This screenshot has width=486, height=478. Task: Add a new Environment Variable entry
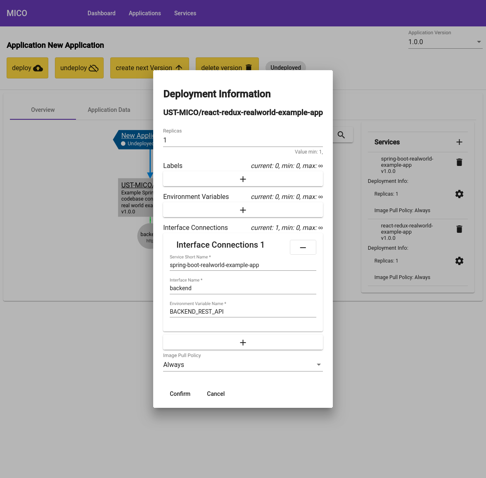tap(243, 210)
